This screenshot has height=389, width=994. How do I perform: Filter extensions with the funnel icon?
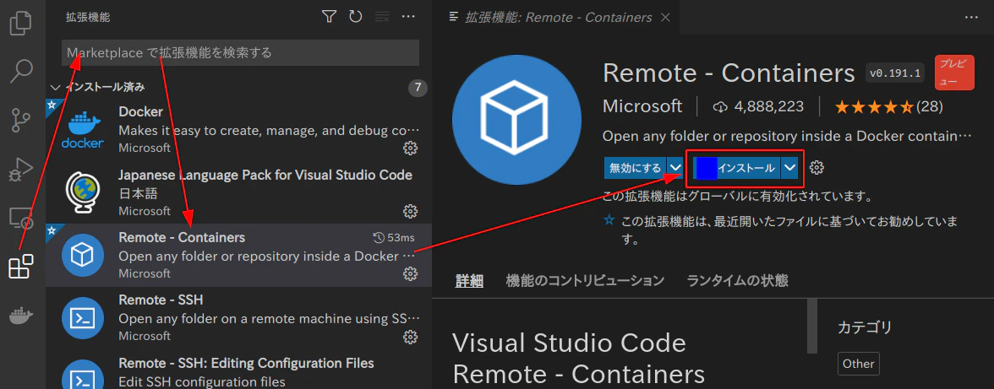pyautogui.click(x=328, y=17)
